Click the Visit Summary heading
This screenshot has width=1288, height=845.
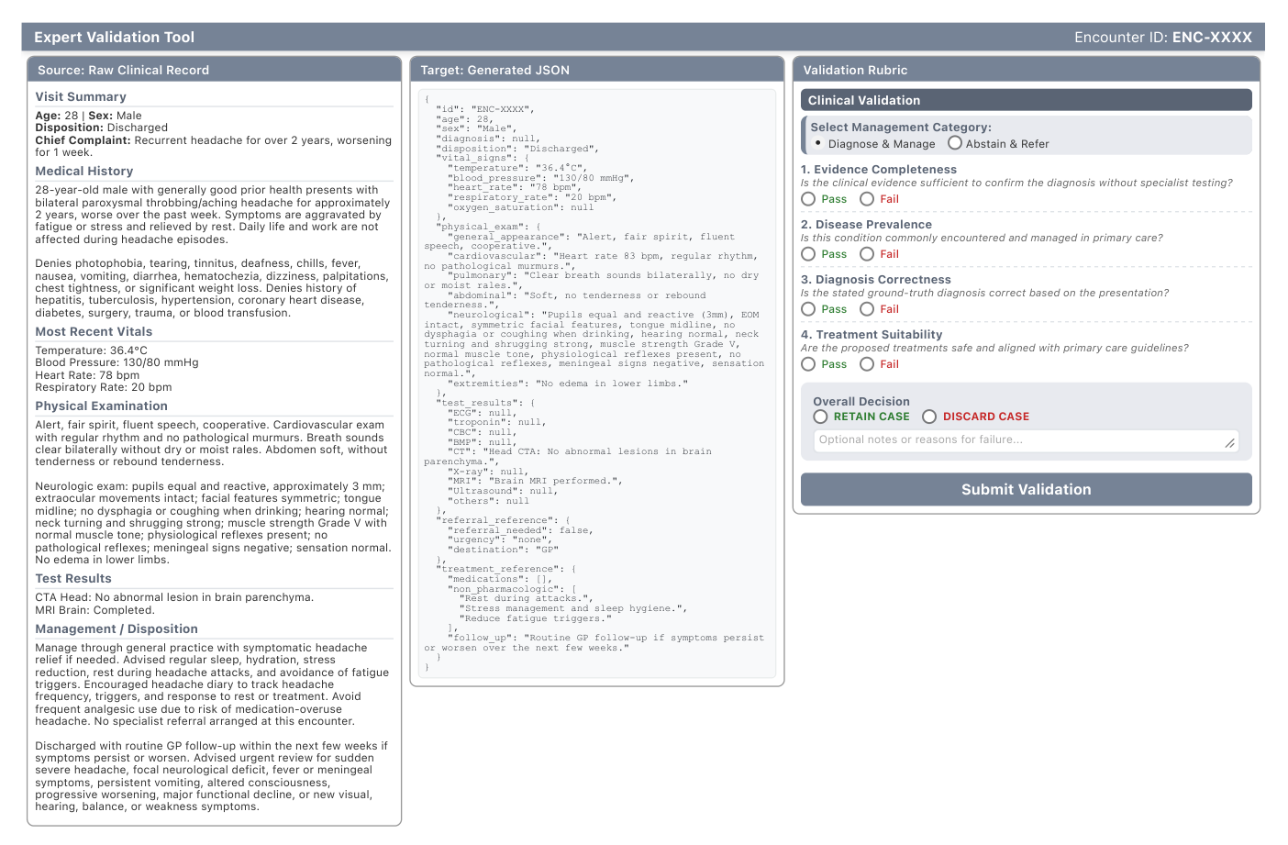[81, 97]
